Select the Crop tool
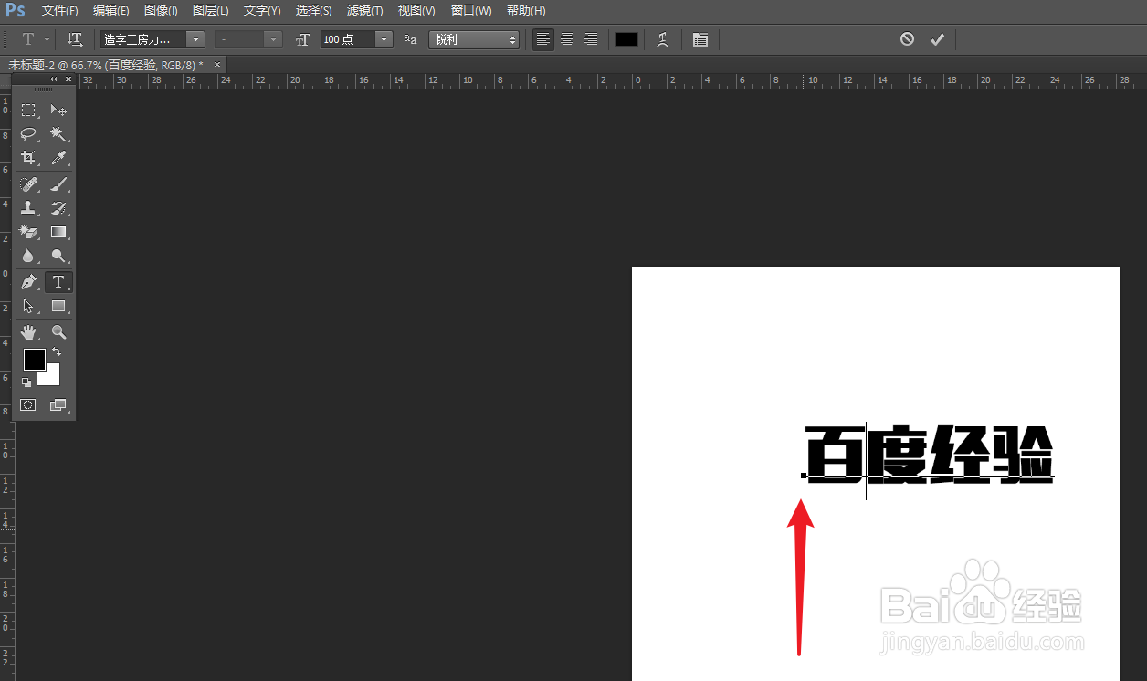The width and height of the screenshot is (1147, 681). tap(29, 158)
